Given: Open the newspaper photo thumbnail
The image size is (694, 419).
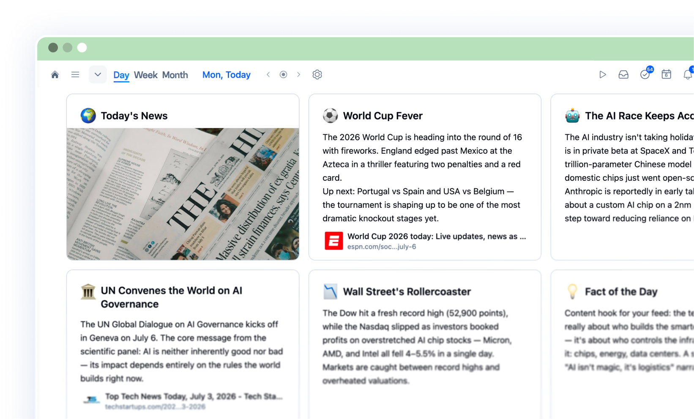Looking at the screenshot, I should [183, 194].
